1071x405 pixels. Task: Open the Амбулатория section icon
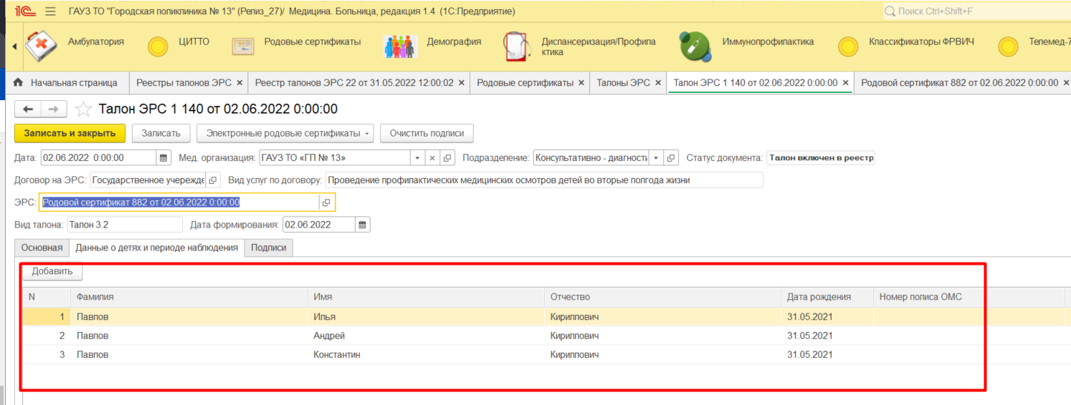[x=41, y=47]
